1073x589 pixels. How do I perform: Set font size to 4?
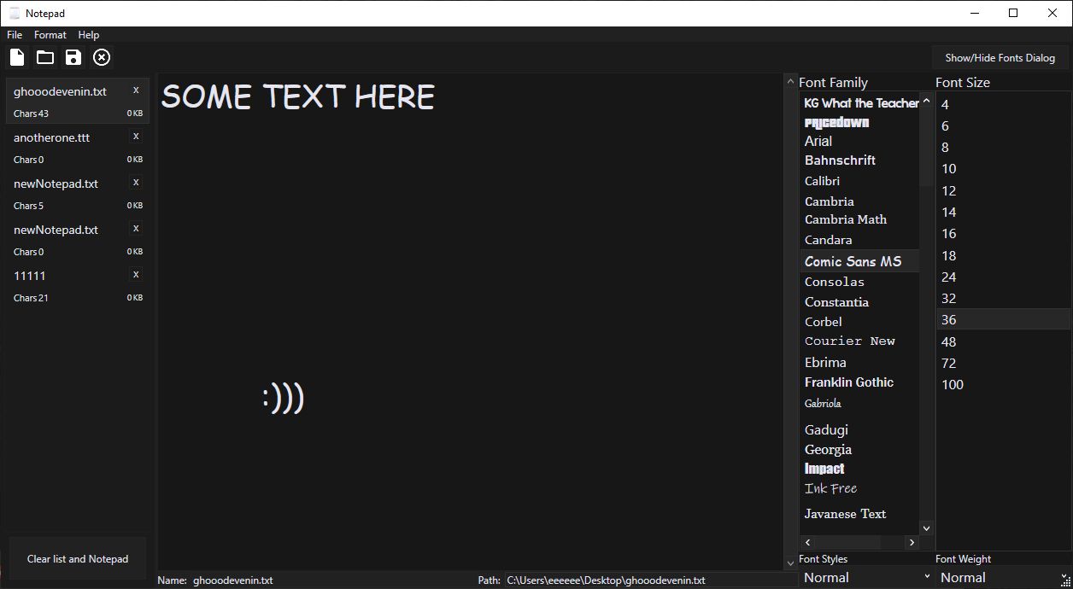pos(1004,104)
